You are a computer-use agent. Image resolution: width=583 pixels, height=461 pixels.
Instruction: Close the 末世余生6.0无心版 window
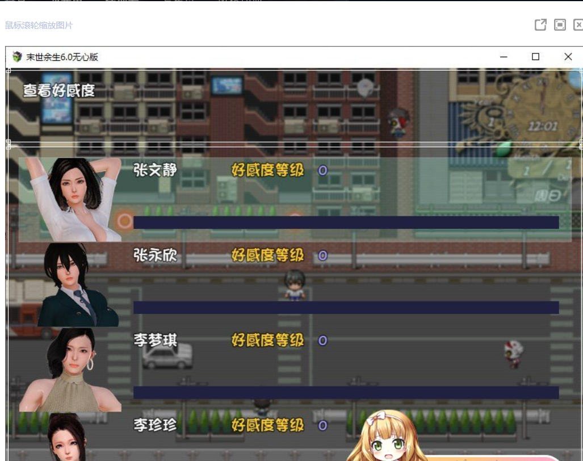coord(568,57)
